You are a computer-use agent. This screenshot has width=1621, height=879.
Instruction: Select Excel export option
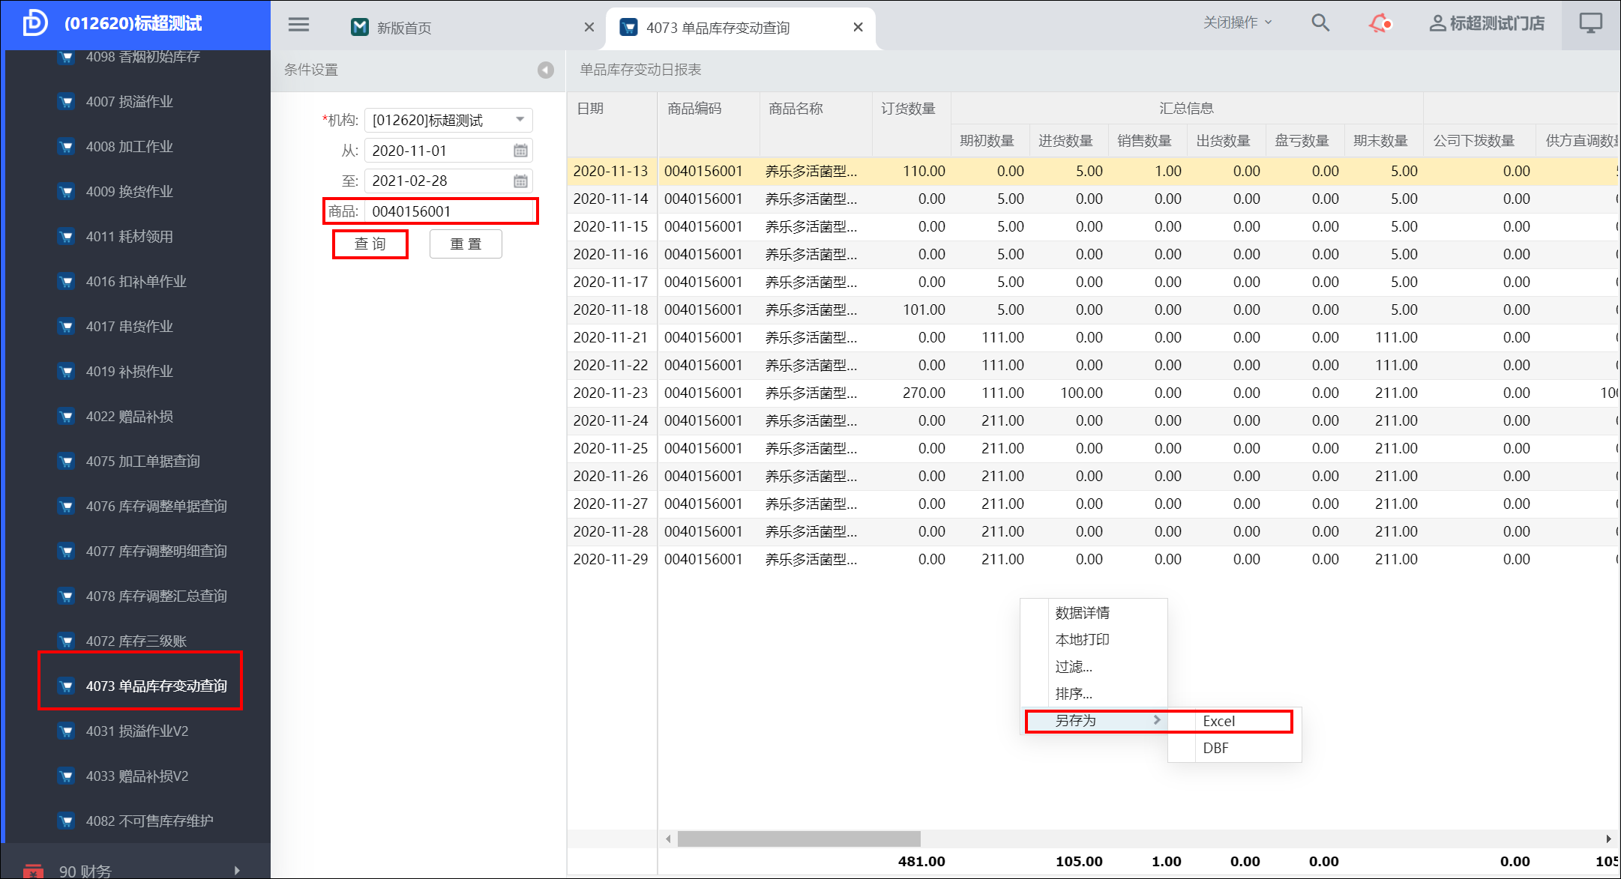click(1234, 722)
